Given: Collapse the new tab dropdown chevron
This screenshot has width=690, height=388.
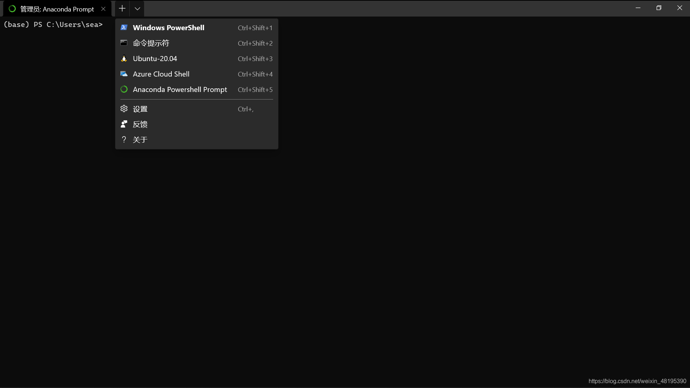Looking at the screenshot, I should tap(137, 9).
